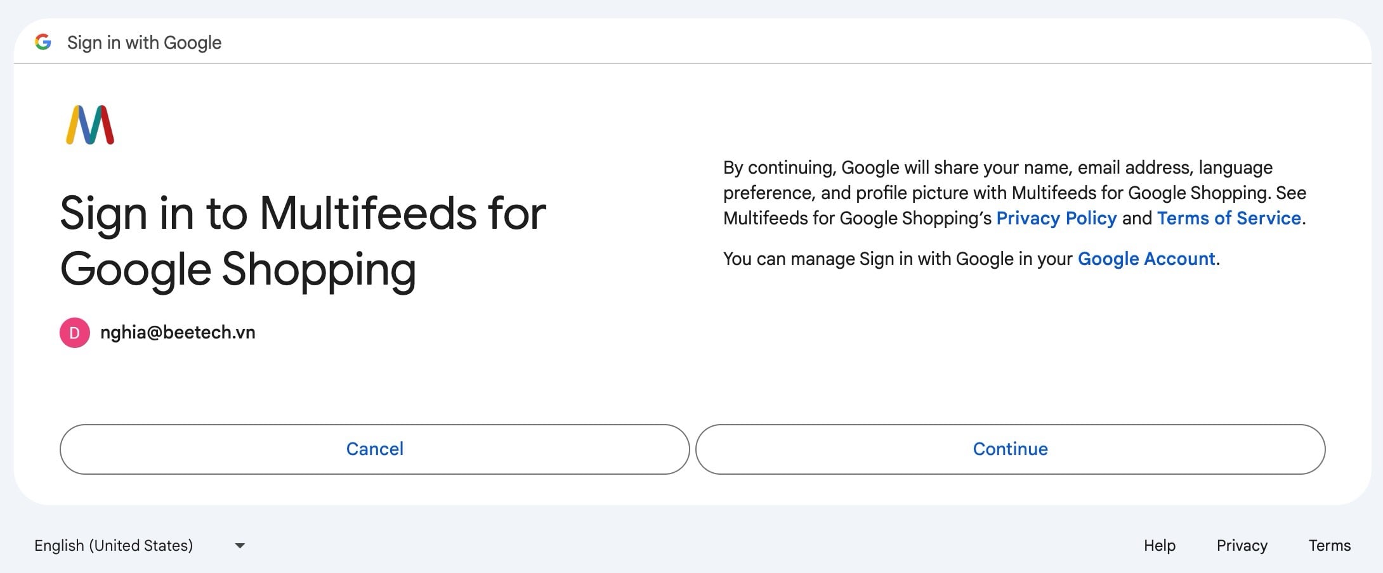
Task: Click the pink D account avatar
Action: (x=74, y=333)
